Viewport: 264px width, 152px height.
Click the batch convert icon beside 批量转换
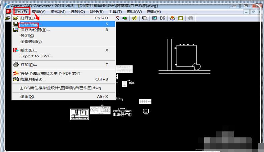click(x=16, y=79)
